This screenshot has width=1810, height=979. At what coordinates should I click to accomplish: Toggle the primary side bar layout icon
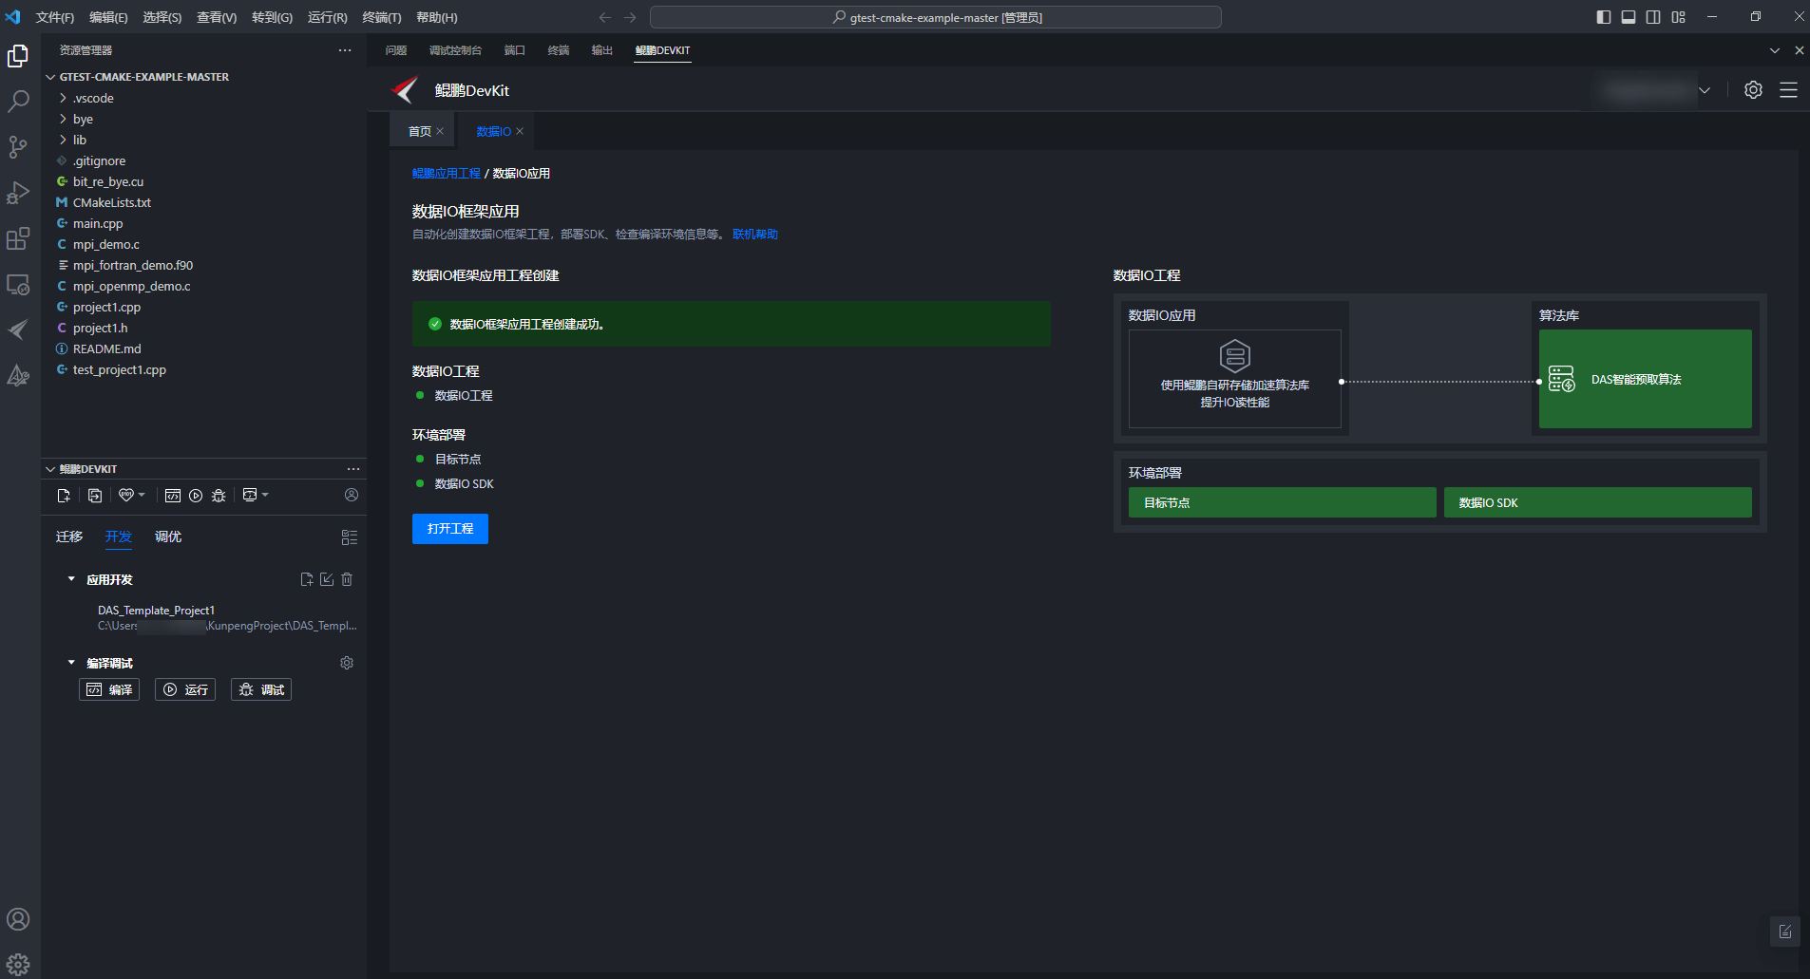click(1604, 17)
